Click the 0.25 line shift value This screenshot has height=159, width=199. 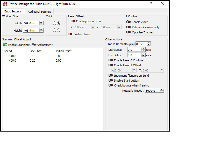click(32, 61)
